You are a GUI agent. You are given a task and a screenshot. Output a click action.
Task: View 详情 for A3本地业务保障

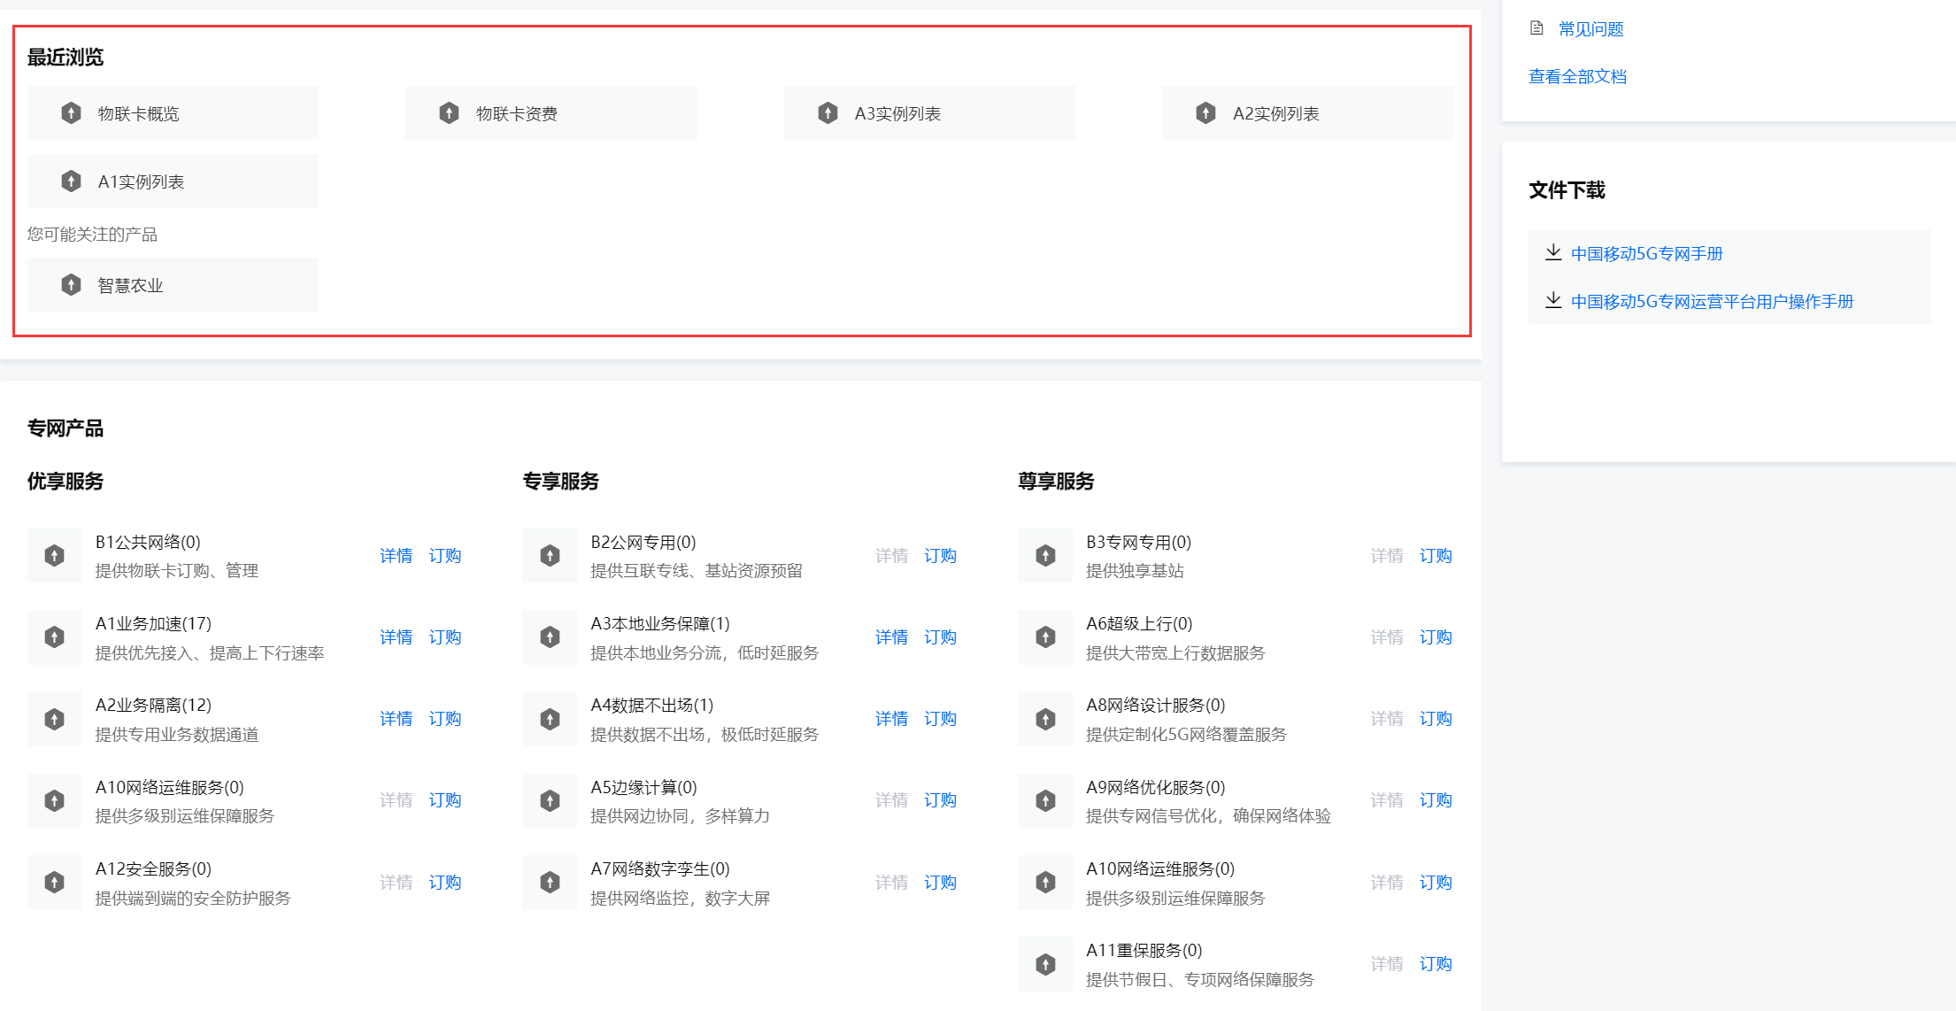coord(891,637)
